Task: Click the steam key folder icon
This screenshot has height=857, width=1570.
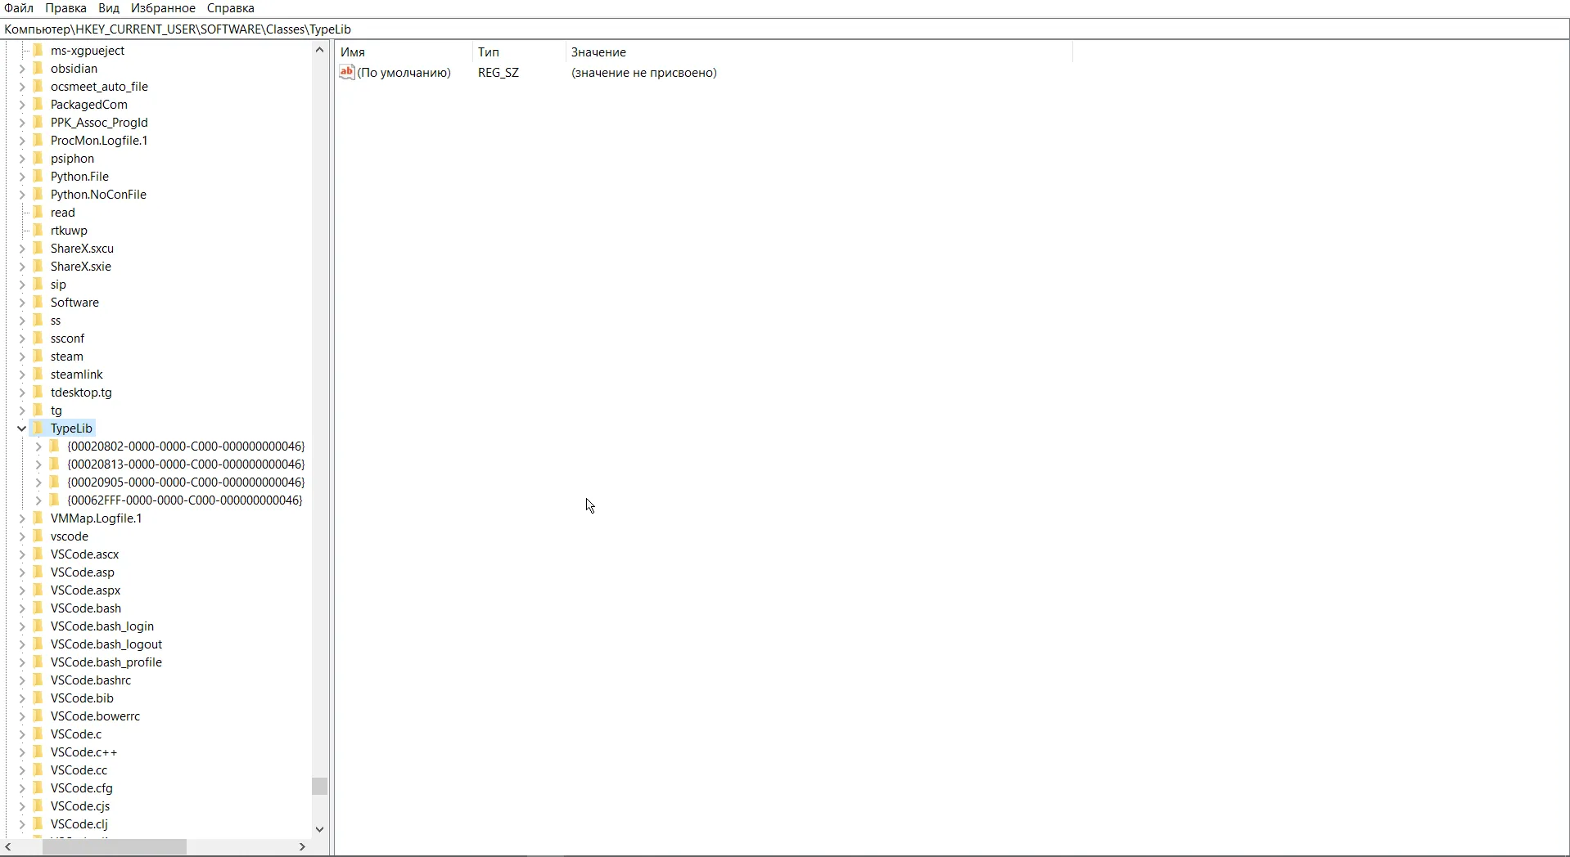Action: [38, 357]
